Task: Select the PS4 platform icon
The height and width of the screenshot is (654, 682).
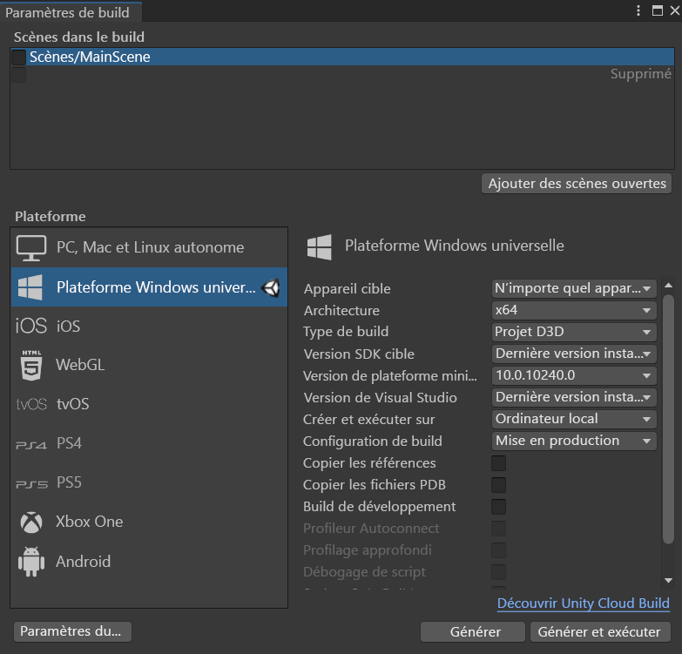Action: tap(31, 444)
